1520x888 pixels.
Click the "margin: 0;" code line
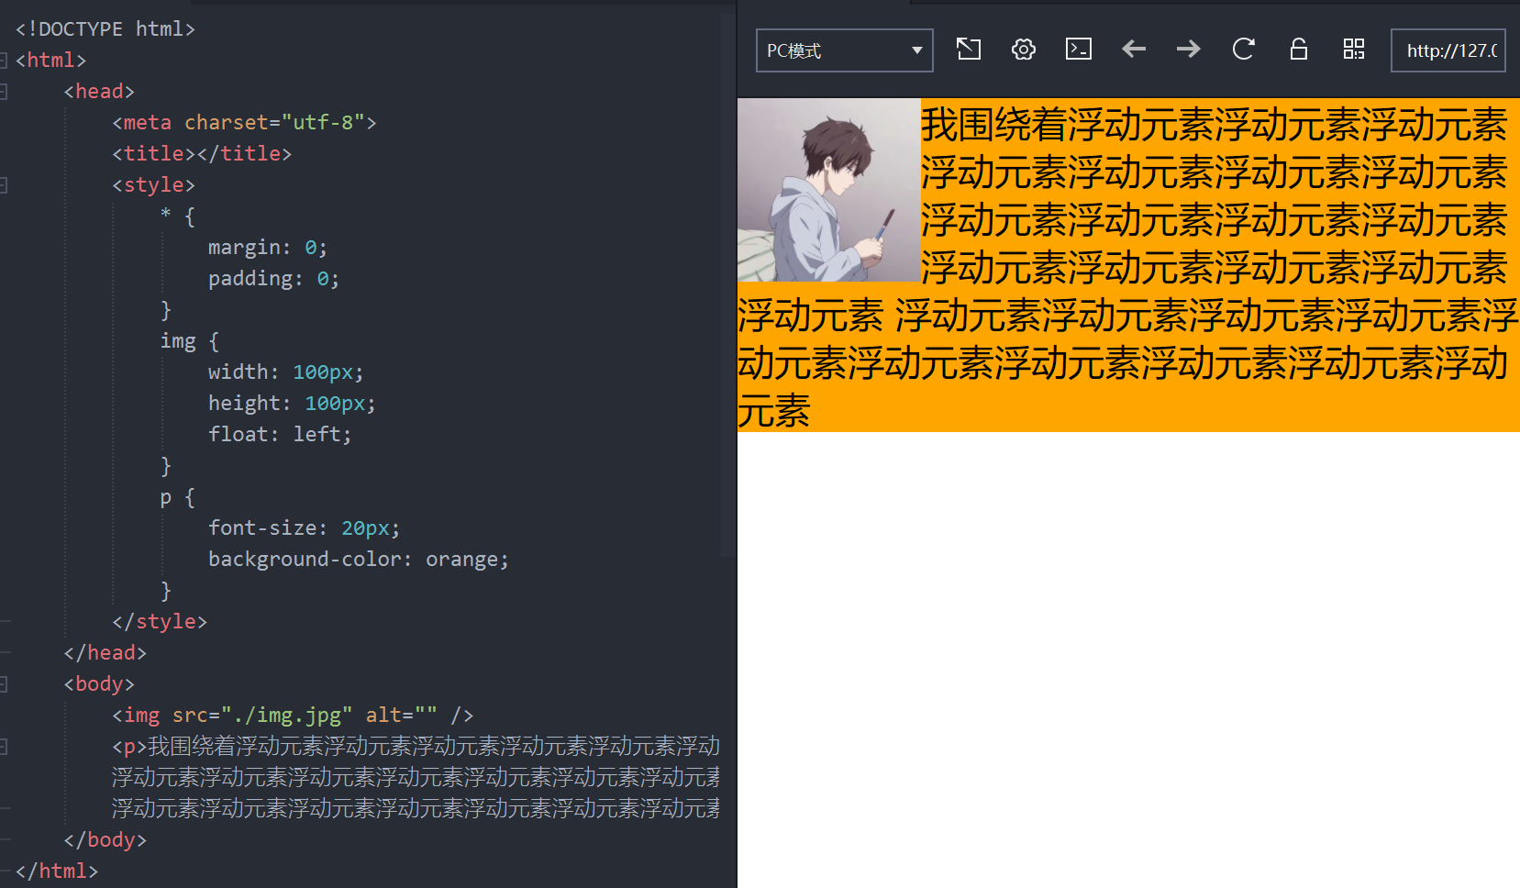[267, 247]
